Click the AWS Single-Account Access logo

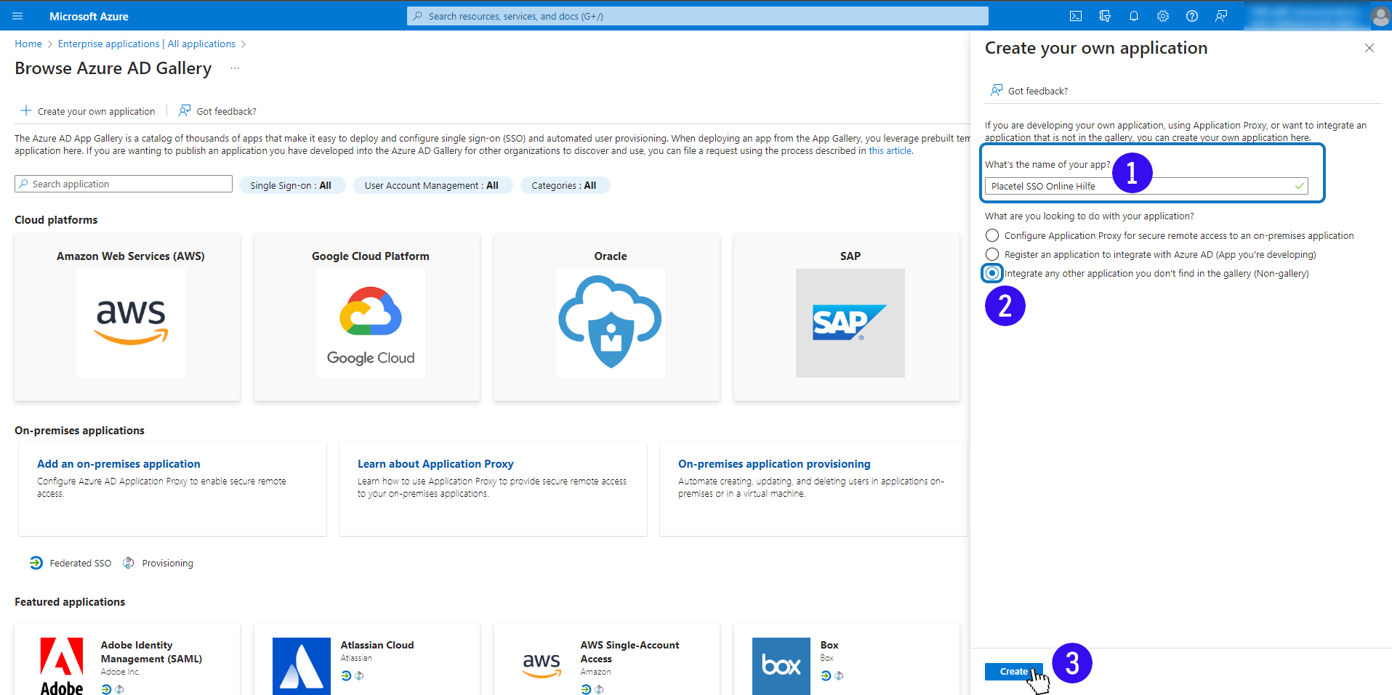[x=542, y=664]
